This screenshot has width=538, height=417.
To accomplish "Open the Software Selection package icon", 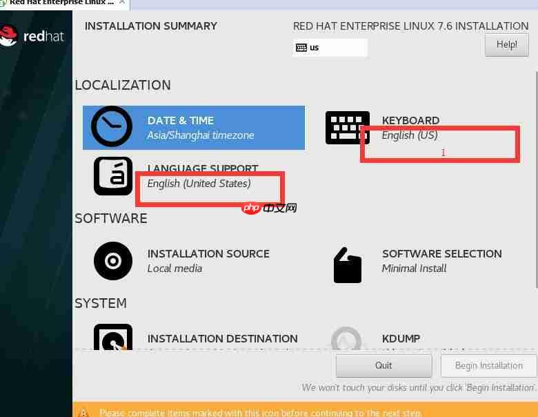I will [347, 265].
